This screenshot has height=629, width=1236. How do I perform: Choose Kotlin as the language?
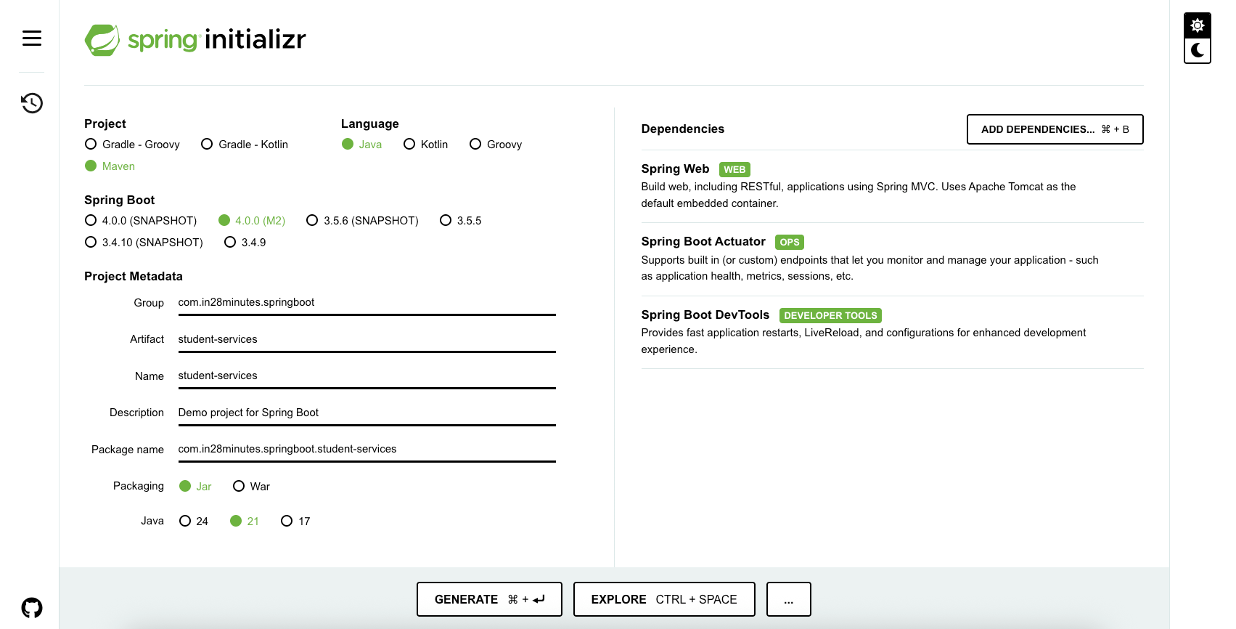tap(410, 145)
